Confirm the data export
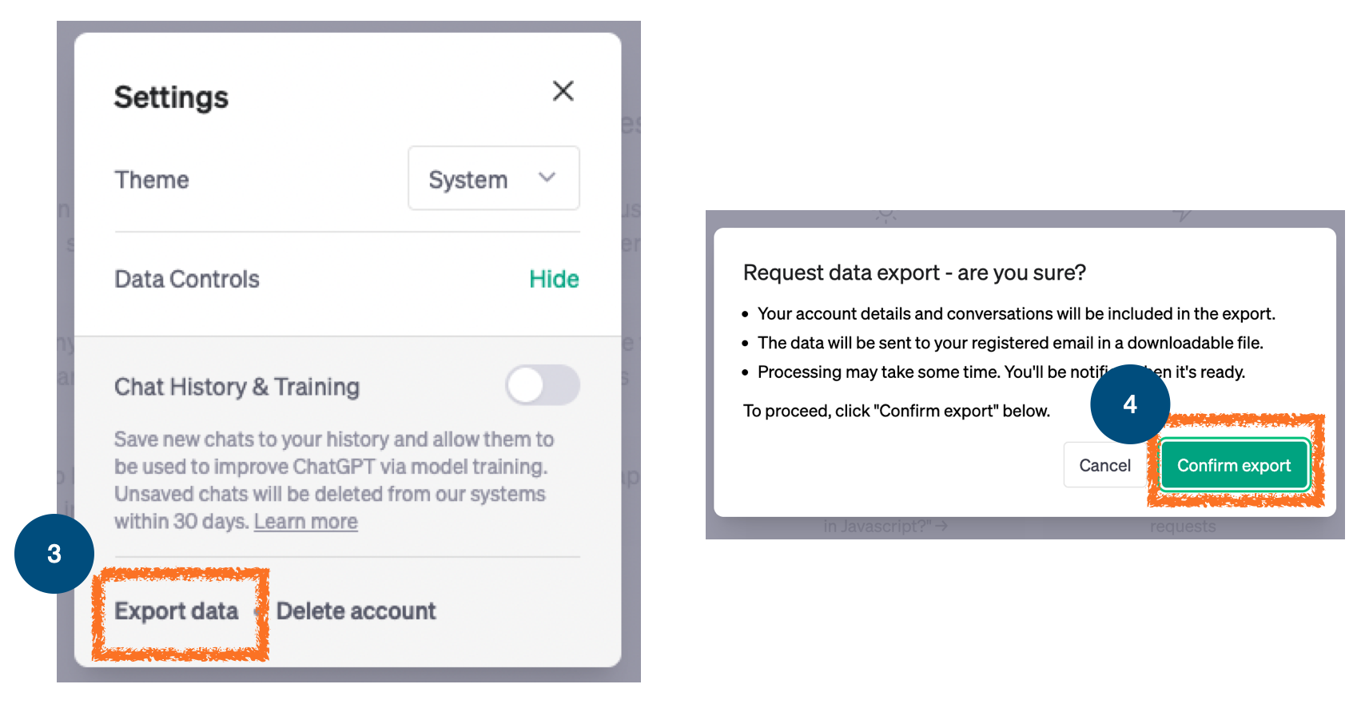This screenshot has width=1357, height=712. coord(1233,465)
